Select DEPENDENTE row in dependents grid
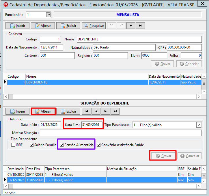The width and height of the screenshot is (209, 196). pyautogui.click(x=104, y=82)
